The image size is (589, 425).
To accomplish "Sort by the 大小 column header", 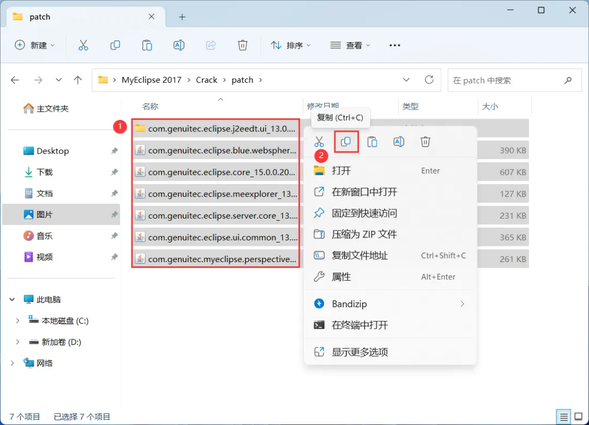I will [490, 106].
